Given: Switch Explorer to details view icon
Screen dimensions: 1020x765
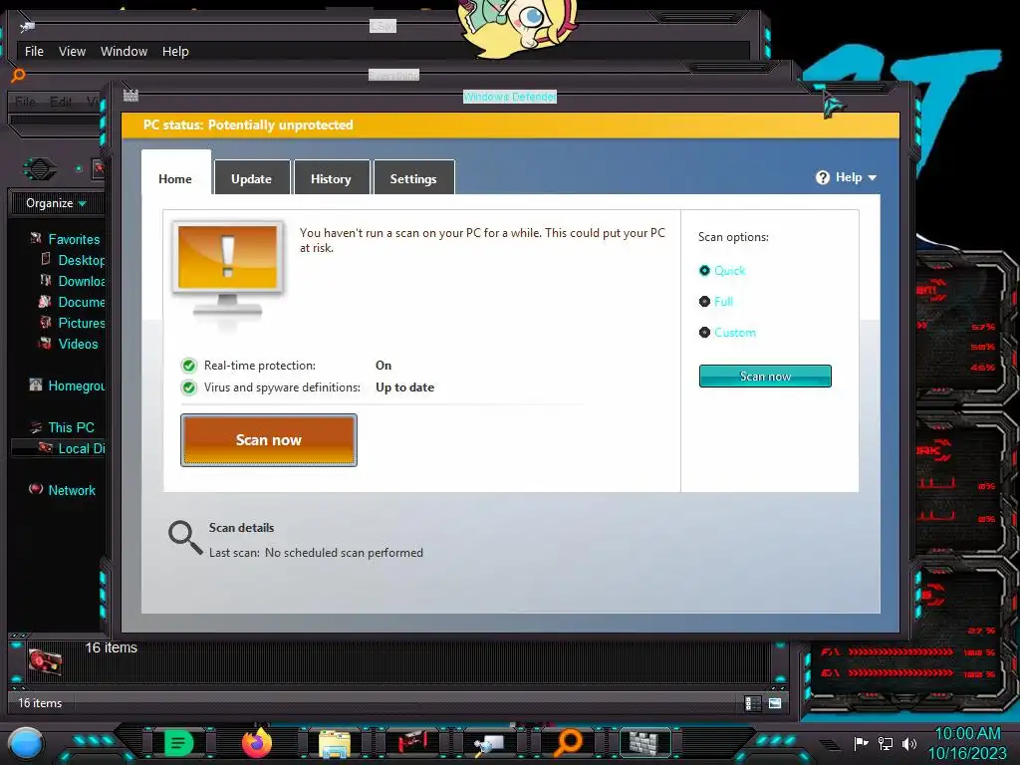Looking at the screenshot, I should click(x=753, y=703).
